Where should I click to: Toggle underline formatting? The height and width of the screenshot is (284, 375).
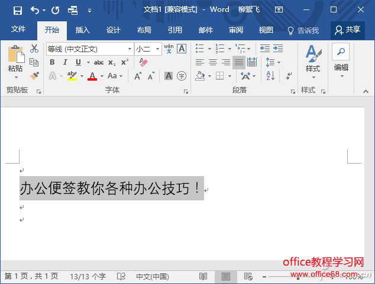point(78,62)
